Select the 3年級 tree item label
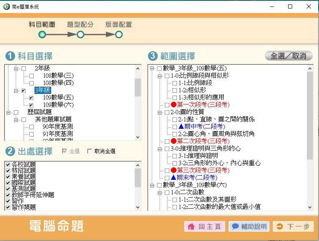The width and height of the screenshot is (319, 241). pyautogui.click(x=43, y=90)
